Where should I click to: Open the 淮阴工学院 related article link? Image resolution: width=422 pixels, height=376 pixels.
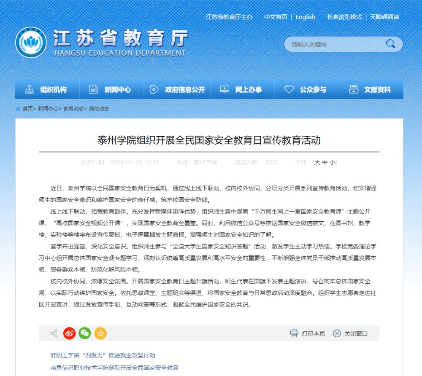click(103, 355)
